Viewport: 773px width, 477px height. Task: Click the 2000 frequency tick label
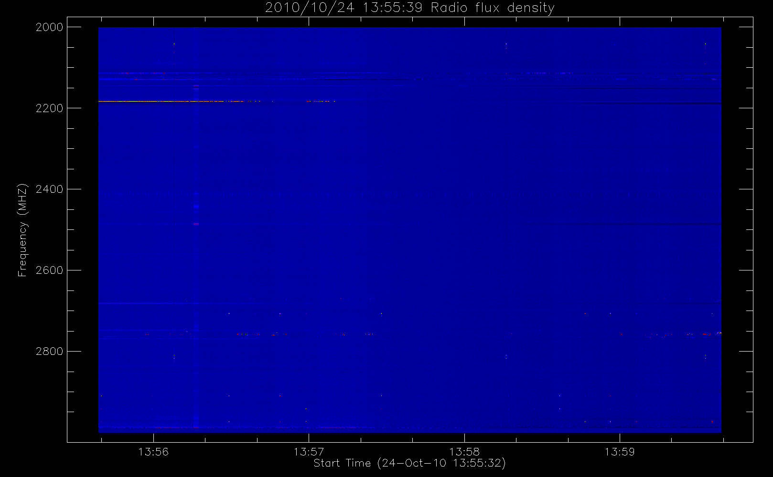[x=50, y=27]
